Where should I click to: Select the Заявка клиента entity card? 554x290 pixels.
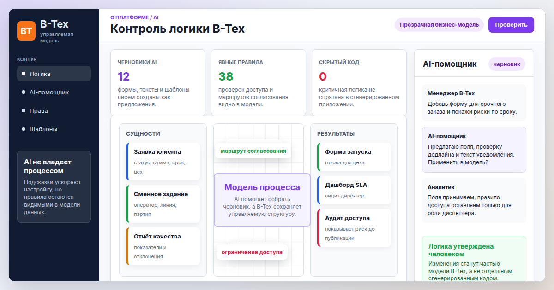pos(163,161)
